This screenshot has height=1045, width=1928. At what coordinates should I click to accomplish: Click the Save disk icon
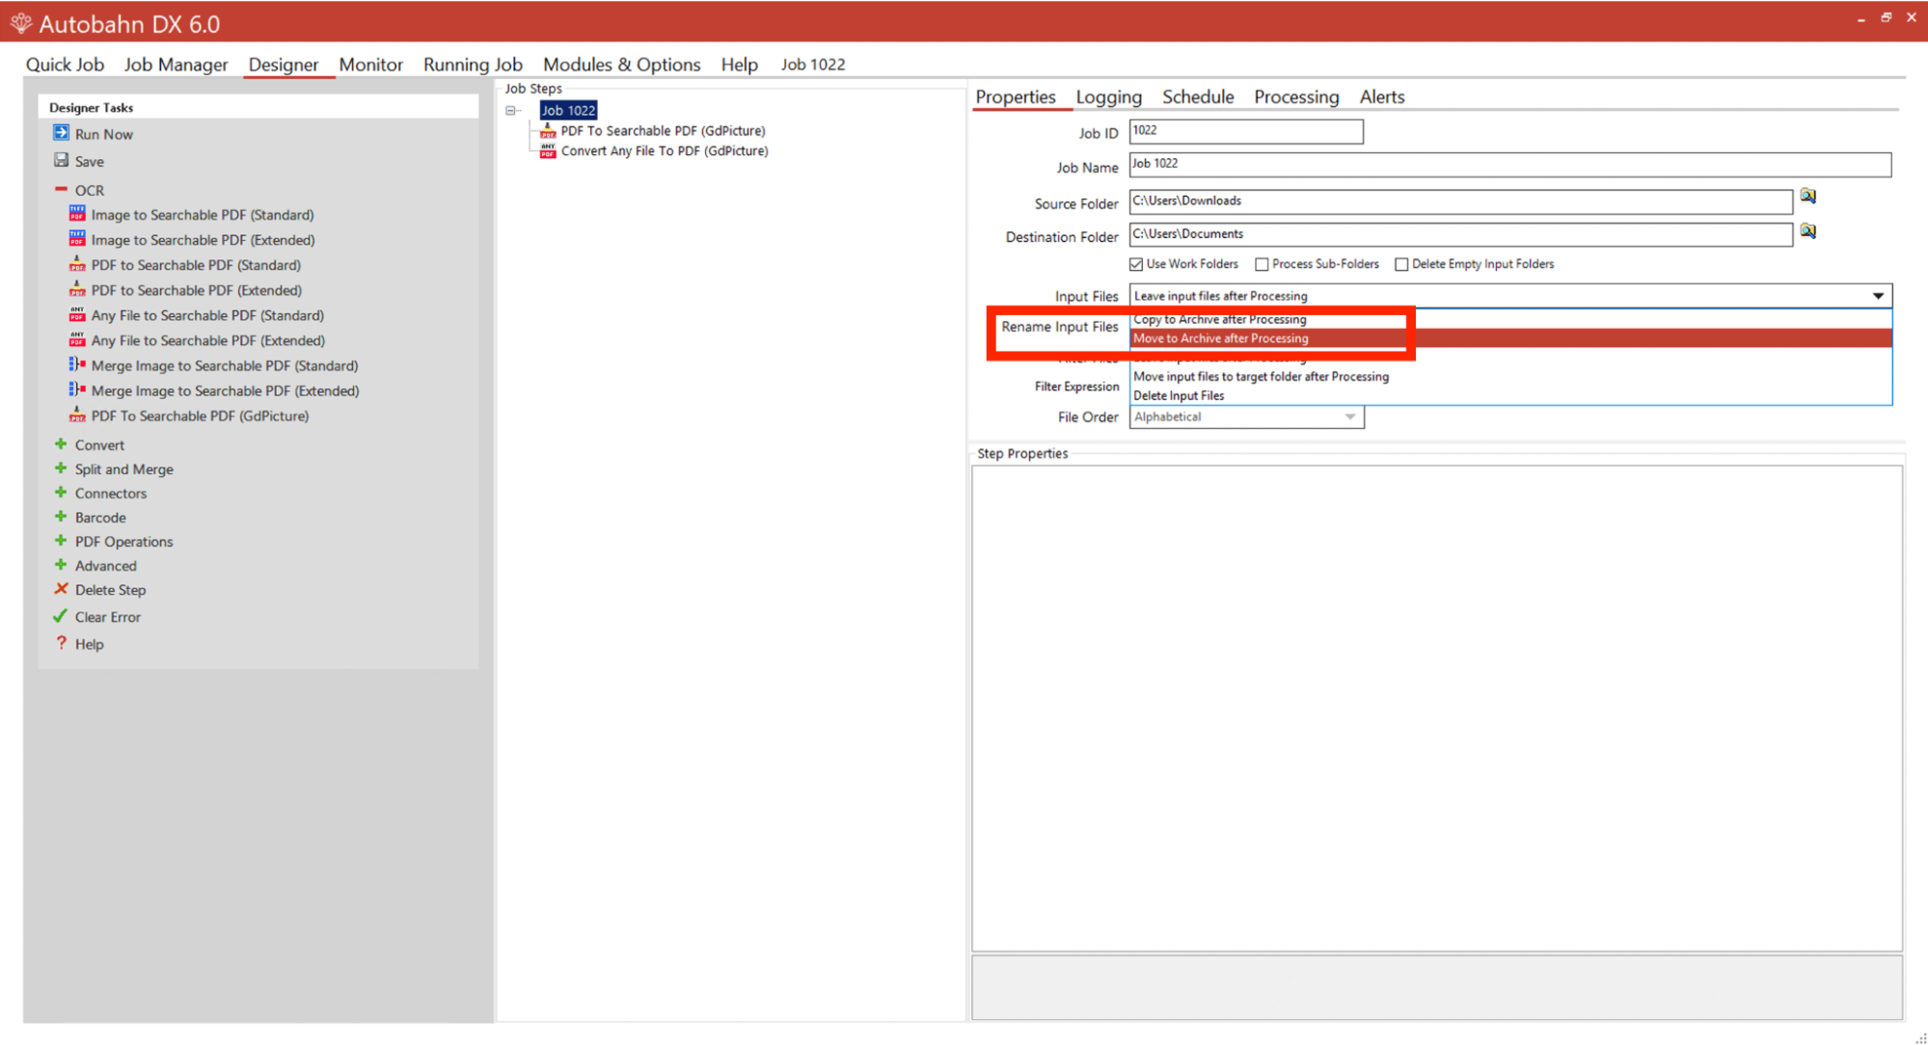[61, 160]
